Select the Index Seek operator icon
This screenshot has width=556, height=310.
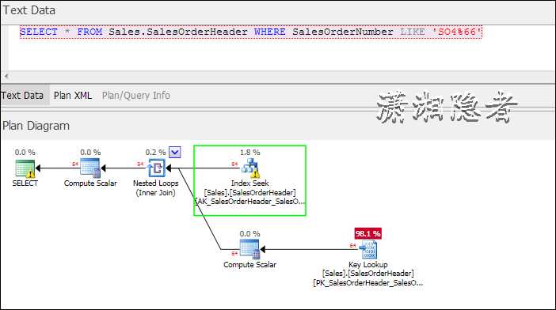coord(251,168)
